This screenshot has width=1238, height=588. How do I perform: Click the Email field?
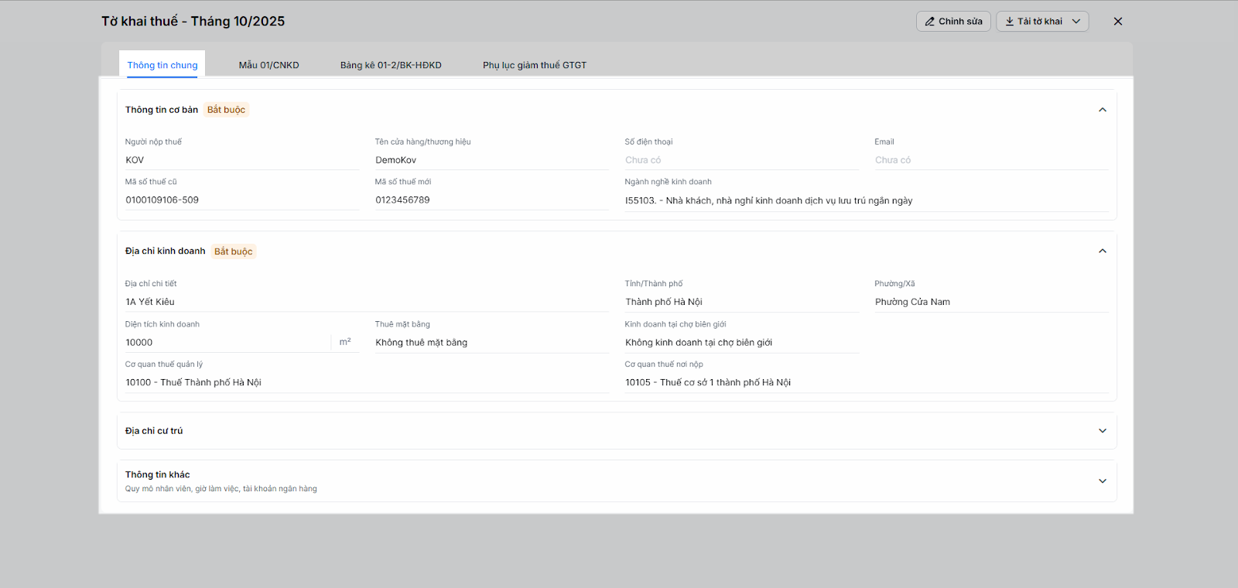pos(991,160)
